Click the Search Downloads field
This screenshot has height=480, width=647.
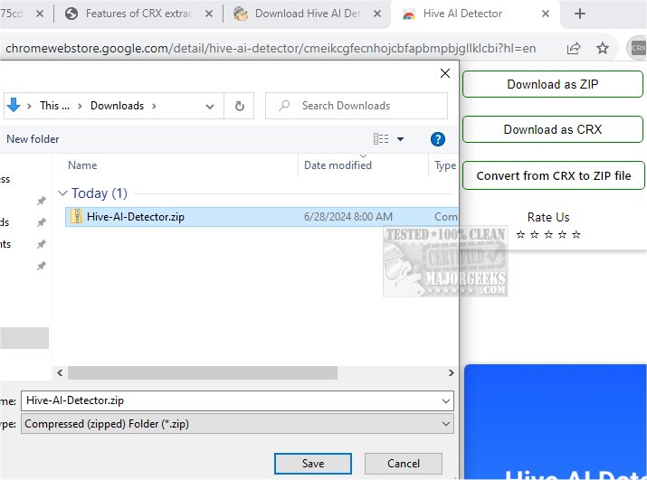coord(357,106)
